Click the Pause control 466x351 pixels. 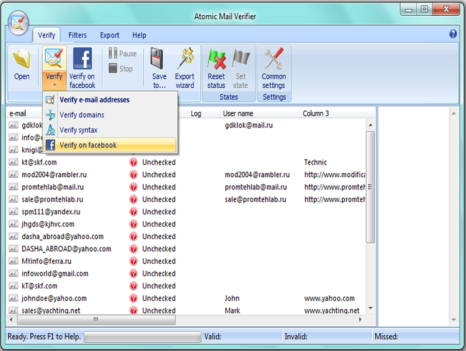click(x=122, y=54)
